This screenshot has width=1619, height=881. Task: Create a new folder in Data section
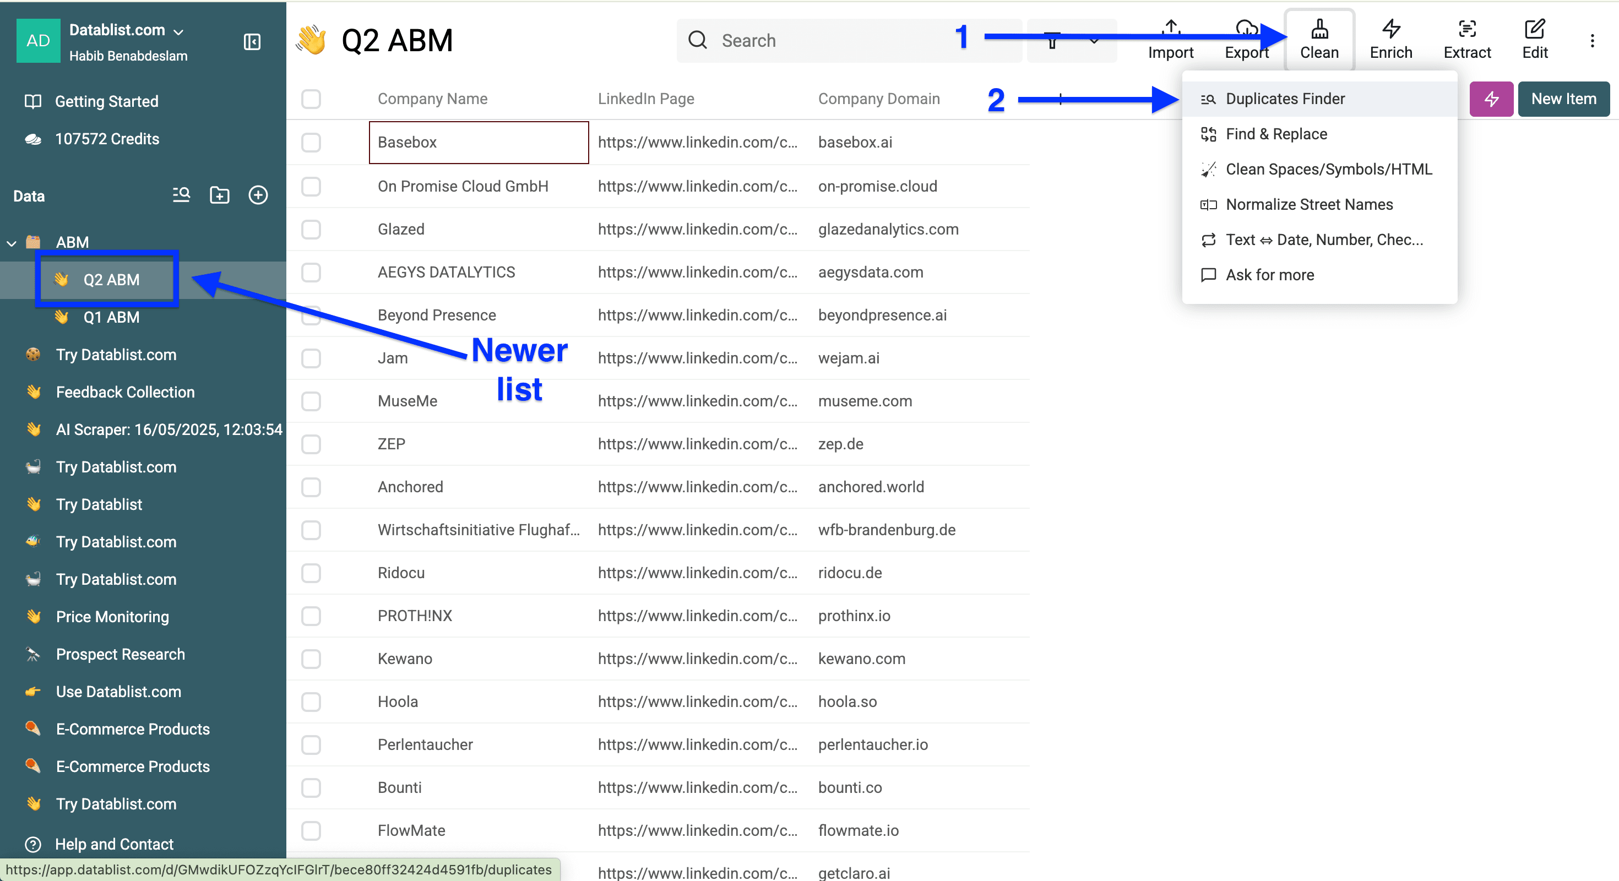219,195
